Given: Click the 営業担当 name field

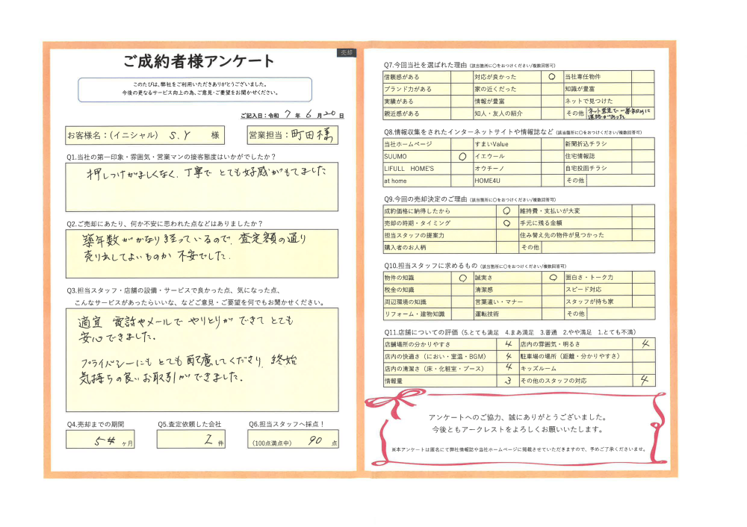Looking at the screenshot, I should tap(292, 134).
